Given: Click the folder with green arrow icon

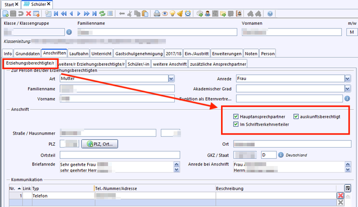Looking at the screenshot, I should point(223,14).
